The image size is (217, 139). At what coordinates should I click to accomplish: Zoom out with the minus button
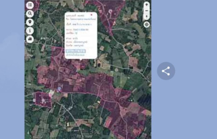[147, 10]
